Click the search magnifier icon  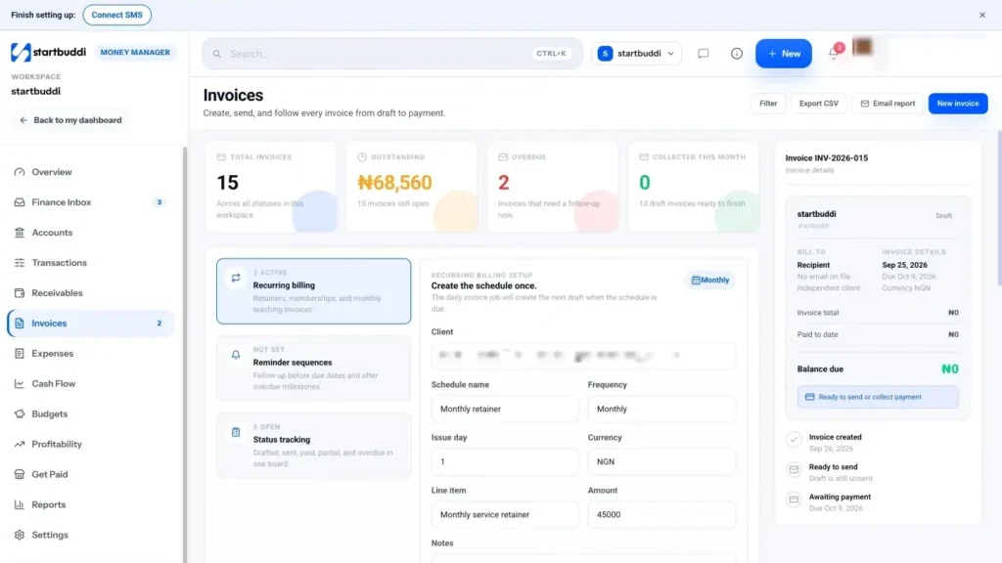(x=217, y=54)
